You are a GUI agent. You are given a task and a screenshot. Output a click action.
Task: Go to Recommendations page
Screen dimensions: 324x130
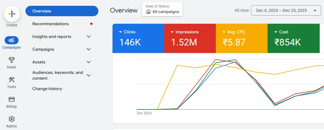point(51,24)
